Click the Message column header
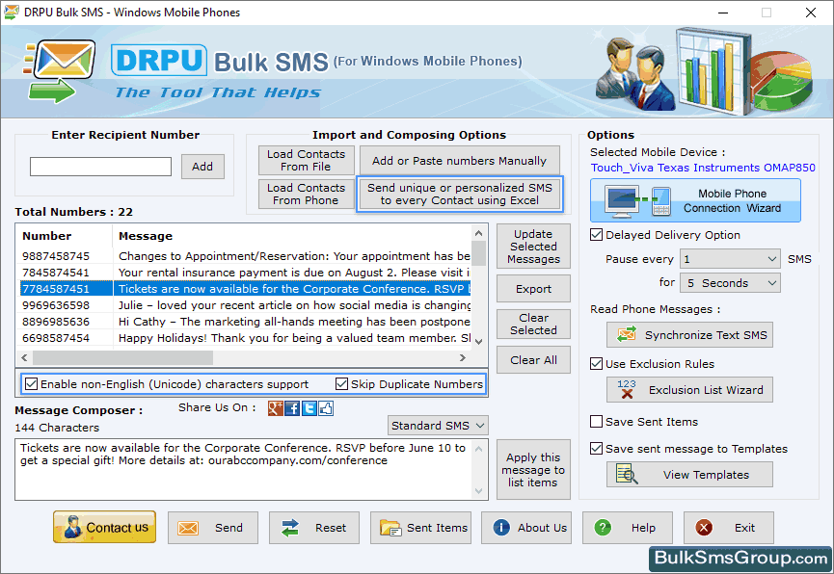Image resolution: width=834 pixels, height=574 pixels. 292,236
